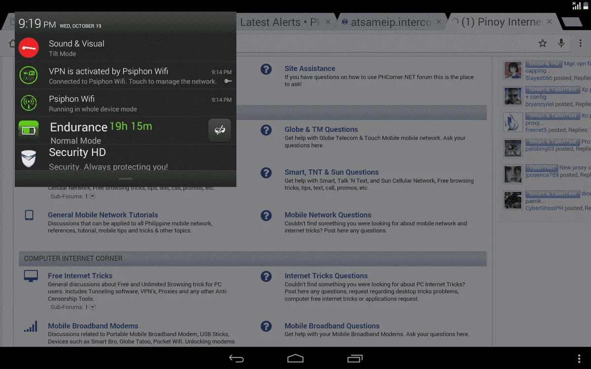Open the Sound & Visual Tilt Mode notification

click(x=126, y=48)
